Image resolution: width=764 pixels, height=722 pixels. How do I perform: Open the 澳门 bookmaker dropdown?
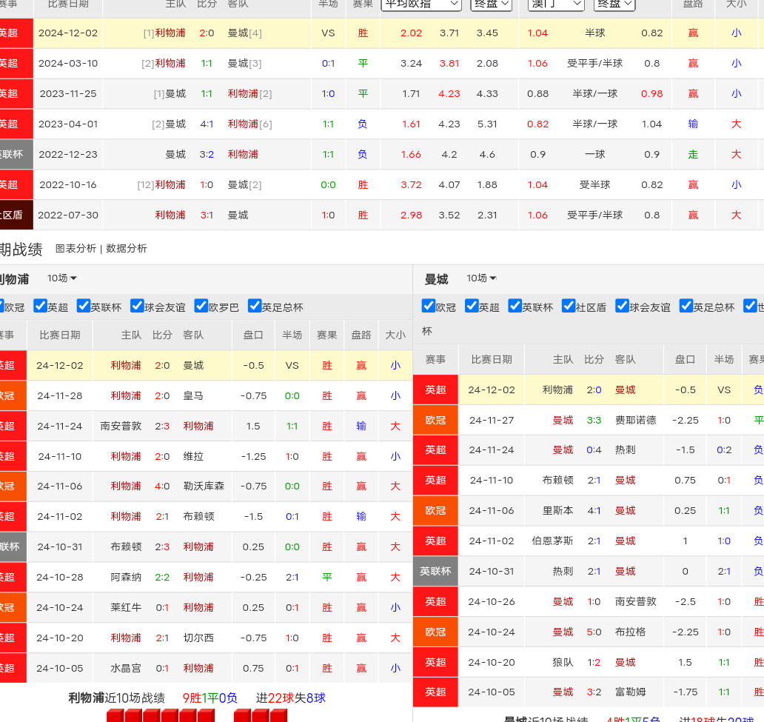557,4
